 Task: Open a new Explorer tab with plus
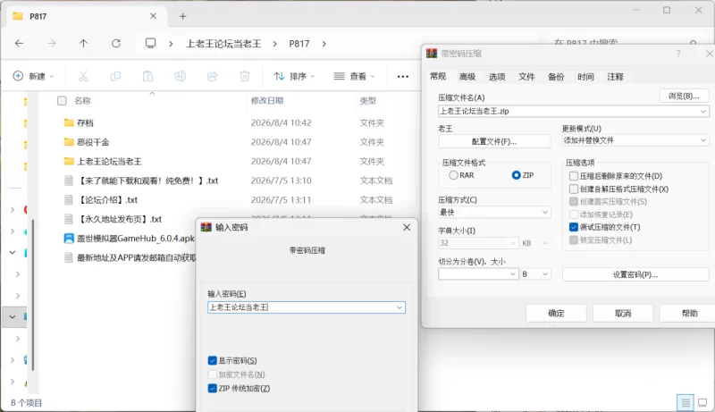(183, 16)
